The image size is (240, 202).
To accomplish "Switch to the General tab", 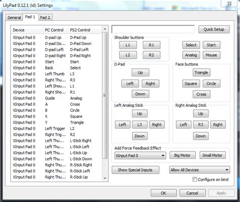I will (14, 17).
